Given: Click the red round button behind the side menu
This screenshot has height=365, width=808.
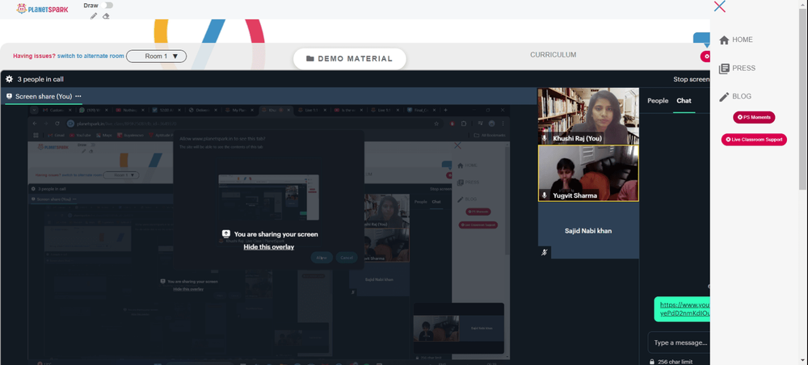Looking at the screenshot, I should click(x=705, y=56).
